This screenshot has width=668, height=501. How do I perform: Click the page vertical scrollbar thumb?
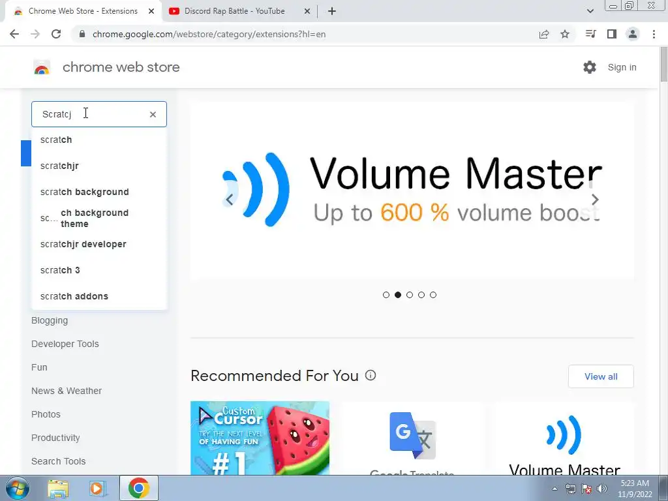(663, 64)
